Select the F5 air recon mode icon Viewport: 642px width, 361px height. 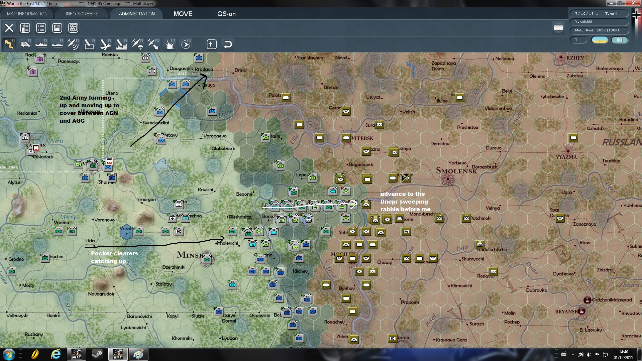tap(73, 44)
